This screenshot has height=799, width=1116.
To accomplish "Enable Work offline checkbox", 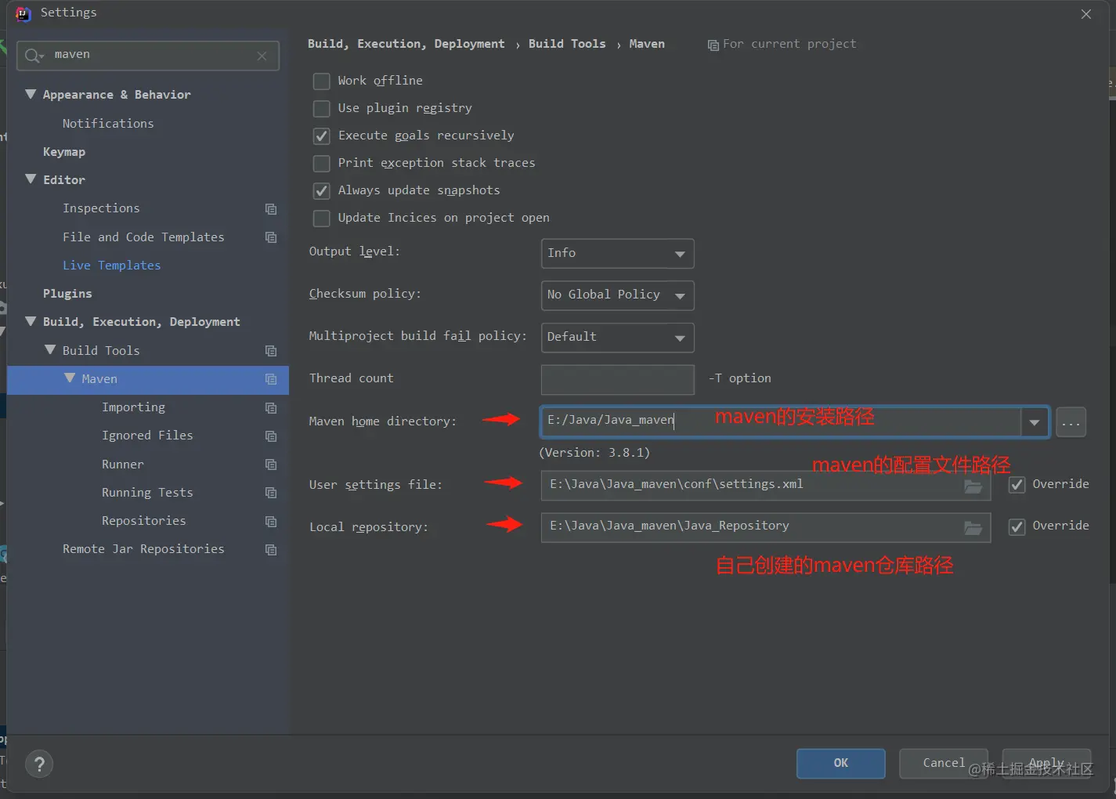I will click(321, 81).
